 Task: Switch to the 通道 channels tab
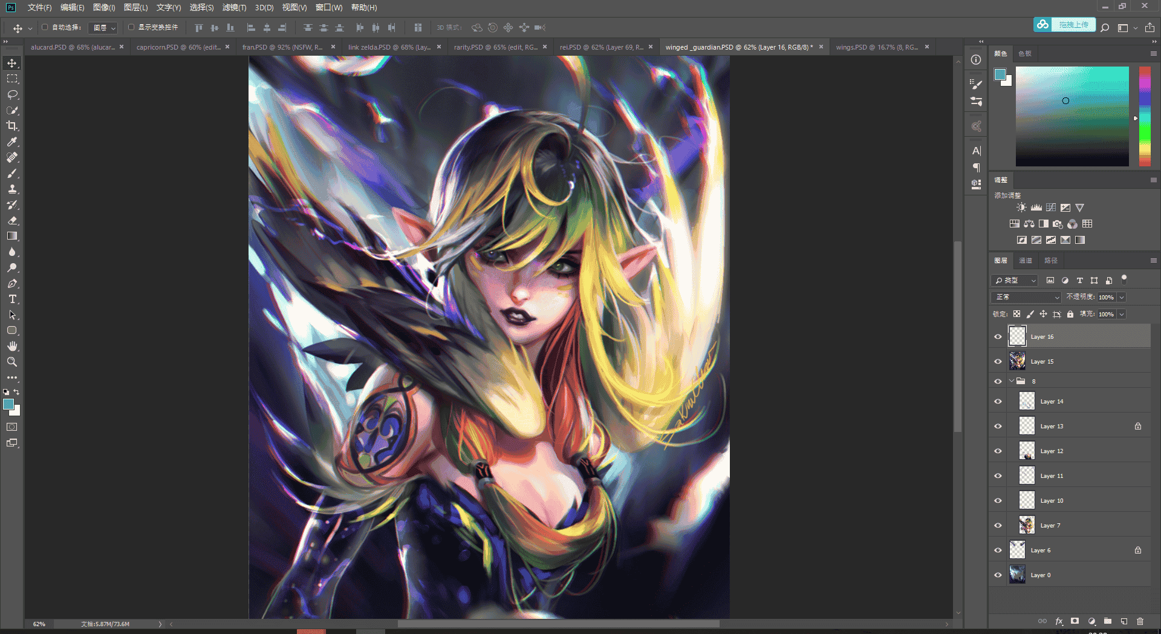click(1026, 260)
